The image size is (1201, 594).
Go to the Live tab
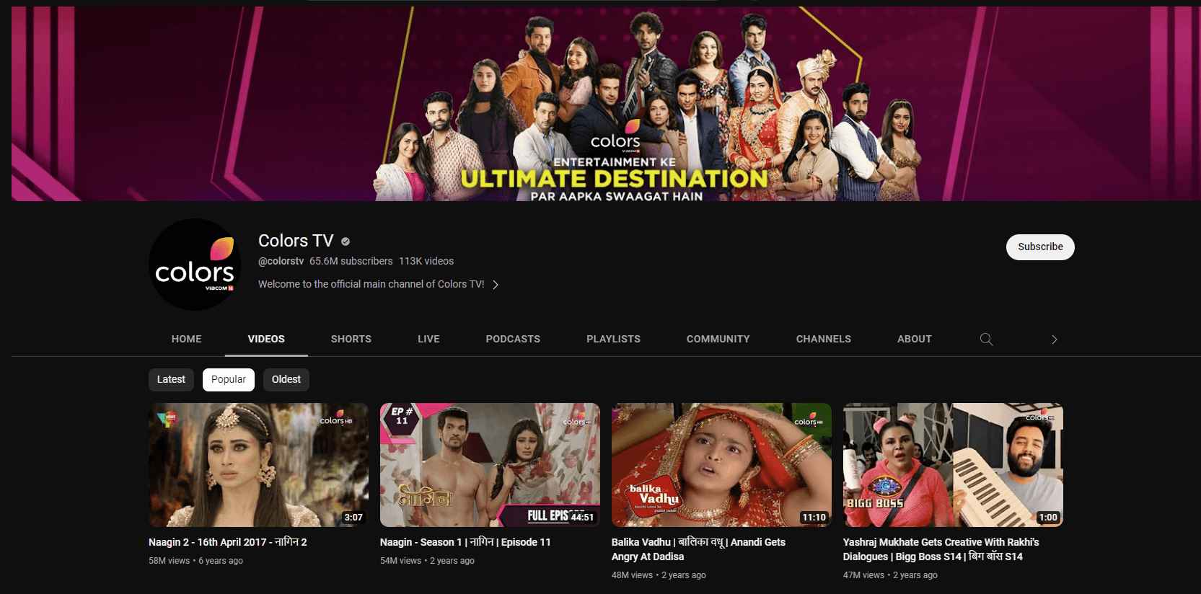[428, 339]
